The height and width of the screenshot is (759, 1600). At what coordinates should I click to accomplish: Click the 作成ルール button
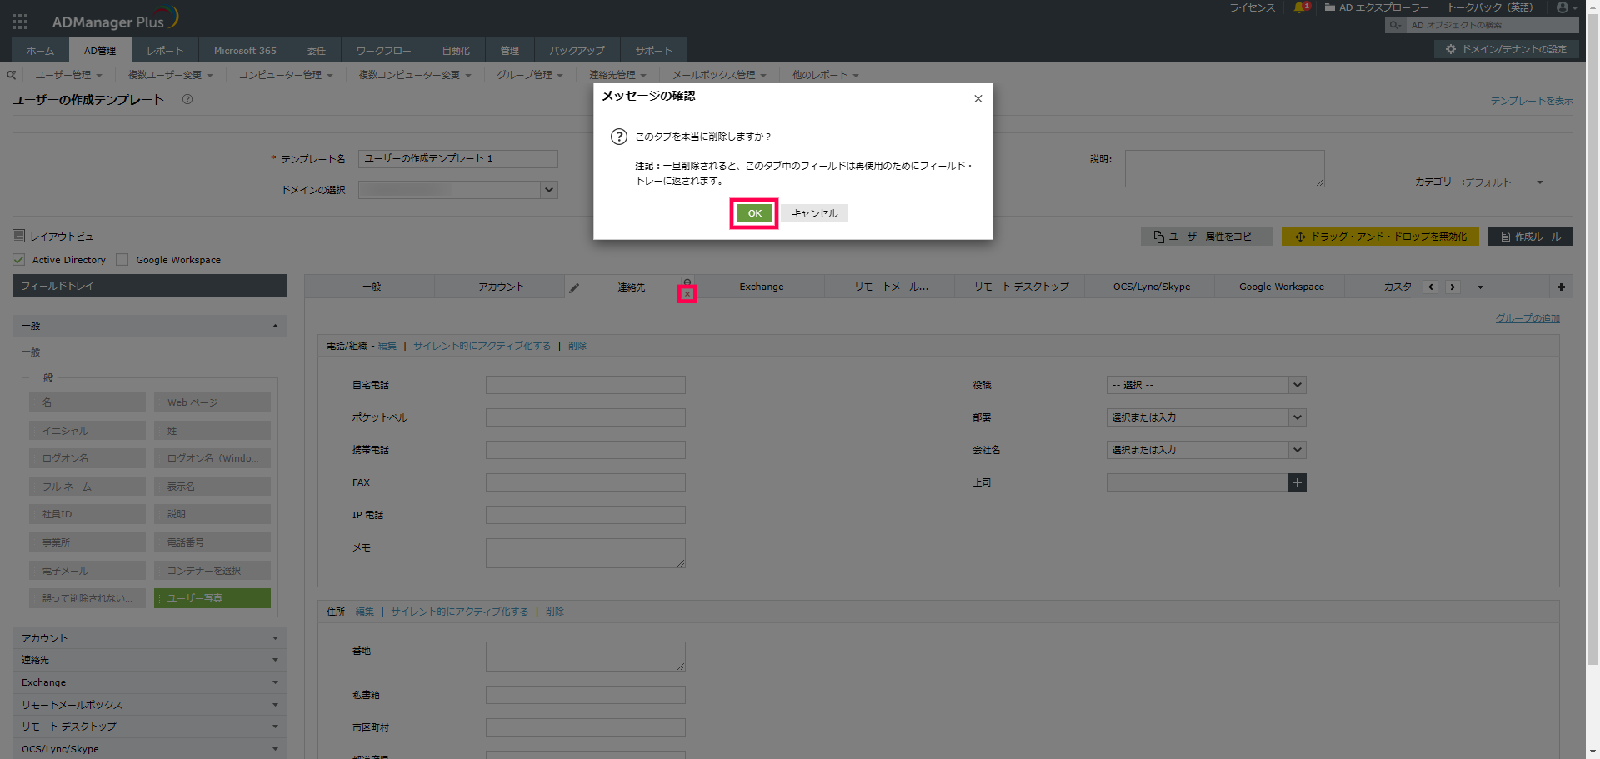(x=1530, y=237)
